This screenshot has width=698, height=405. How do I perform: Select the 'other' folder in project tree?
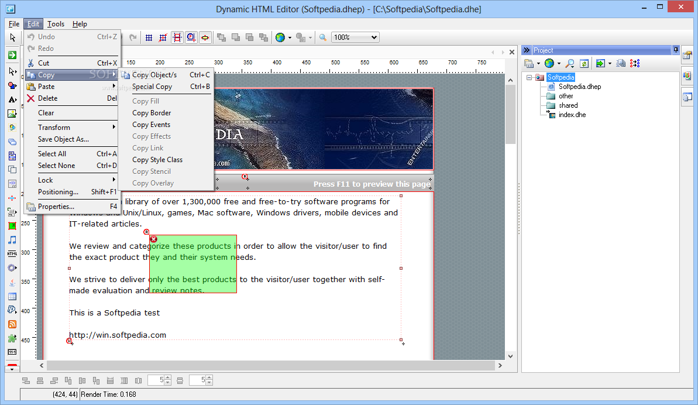click(566, 96)
